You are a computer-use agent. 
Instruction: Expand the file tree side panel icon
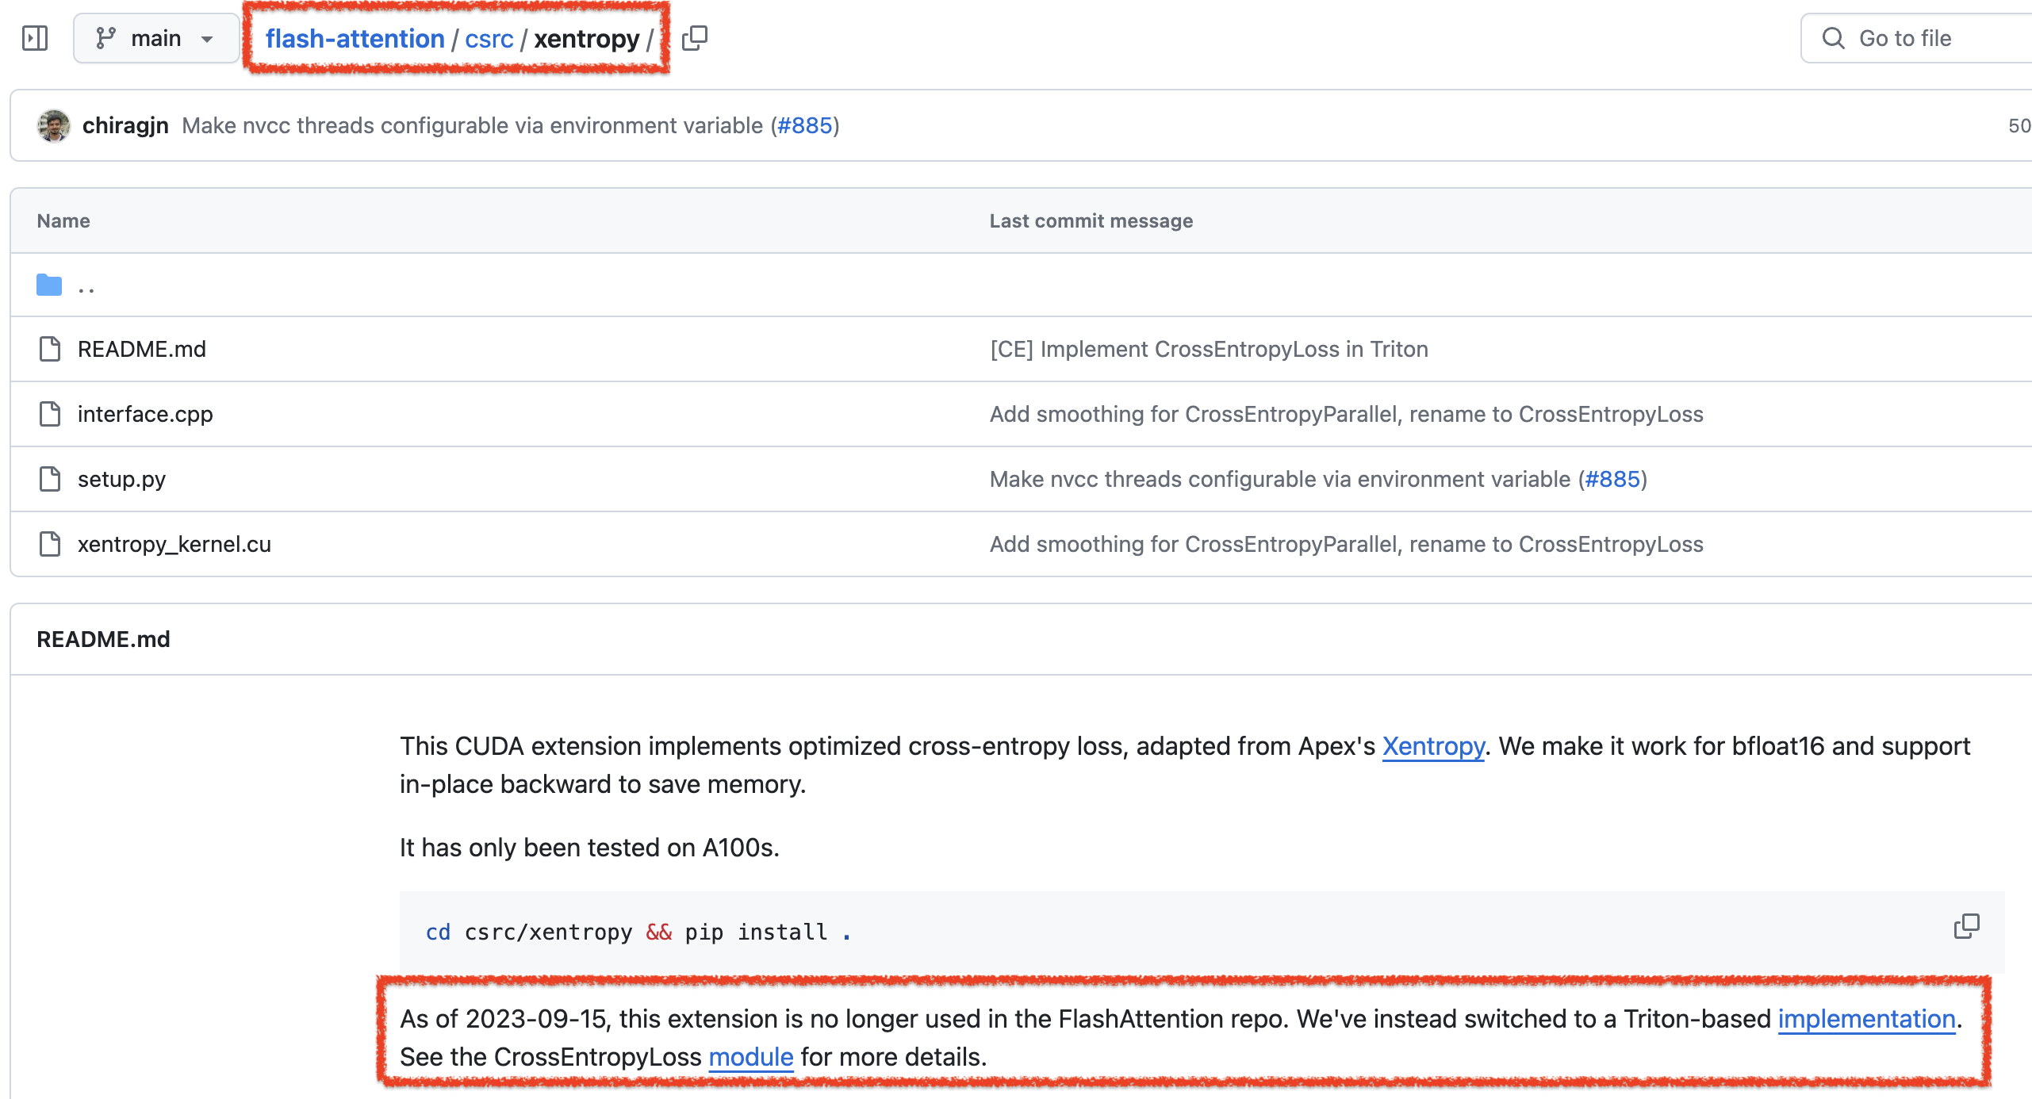point(35,38)
